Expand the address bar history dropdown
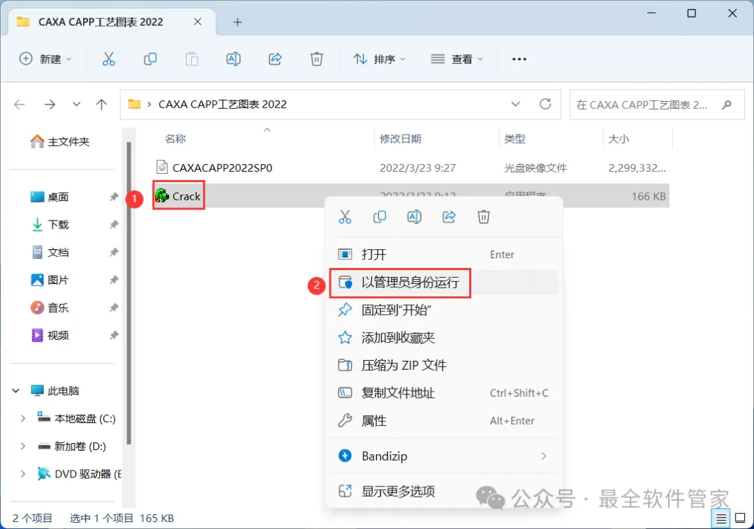 click(x=515, y=104)
